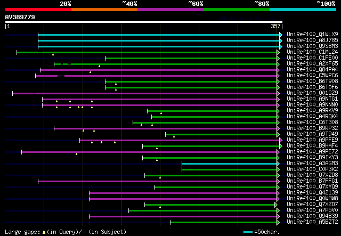Click the arrowhead ending the Q9SBM3 alignment
Image resolution: width=341 pixels, height=236 pixels.
(x=281, y=46)
